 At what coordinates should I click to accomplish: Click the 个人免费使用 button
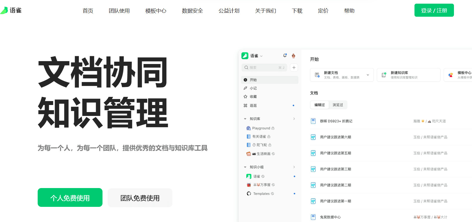[70, 197]
